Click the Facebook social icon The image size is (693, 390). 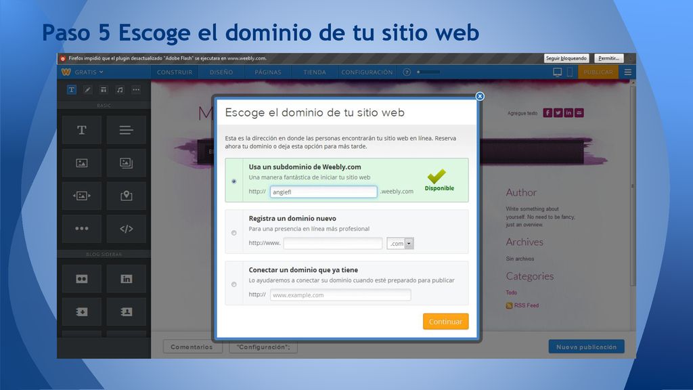tap(547, 113)
